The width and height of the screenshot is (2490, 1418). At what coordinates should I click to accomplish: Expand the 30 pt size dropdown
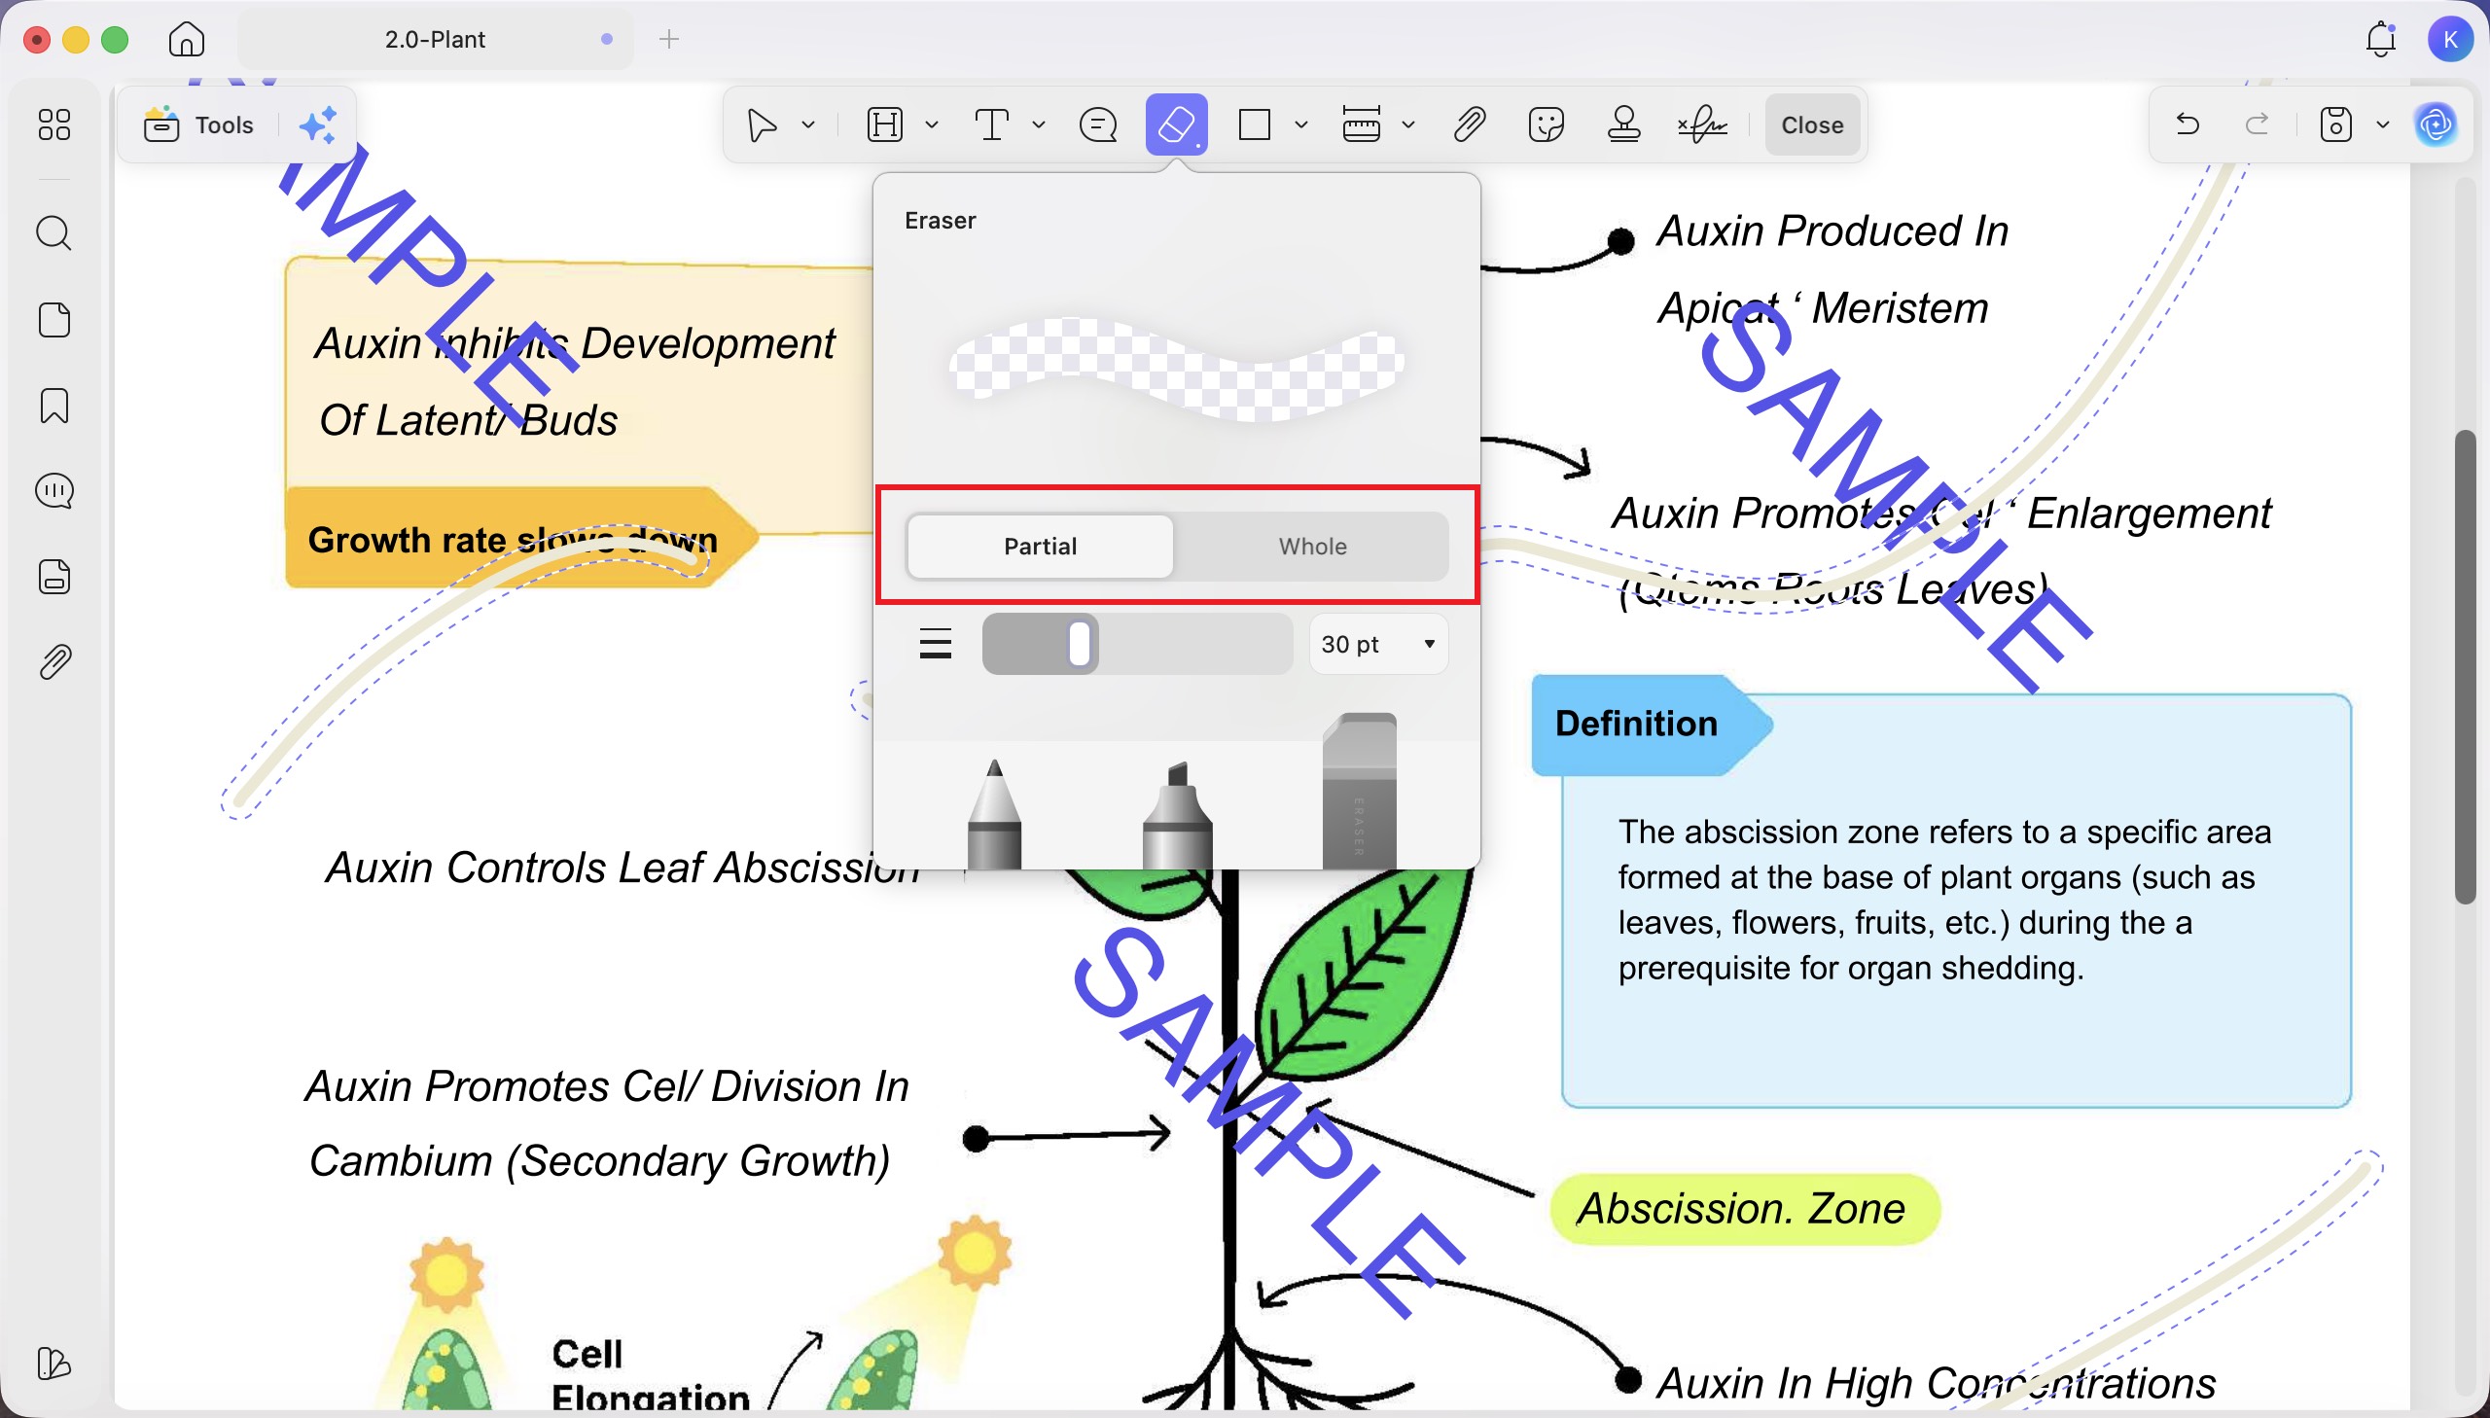tap(1378, 644)
